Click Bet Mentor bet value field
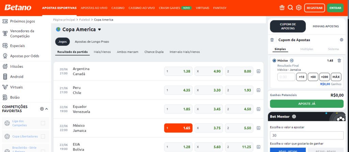 click(307, 135)
